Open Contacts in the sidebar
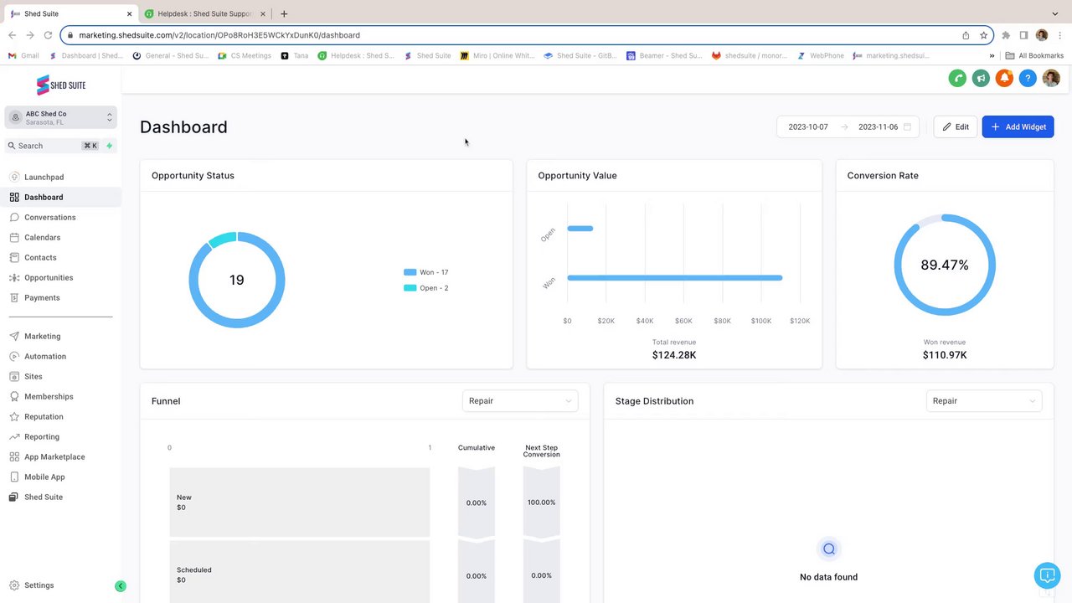 [60, 258]
